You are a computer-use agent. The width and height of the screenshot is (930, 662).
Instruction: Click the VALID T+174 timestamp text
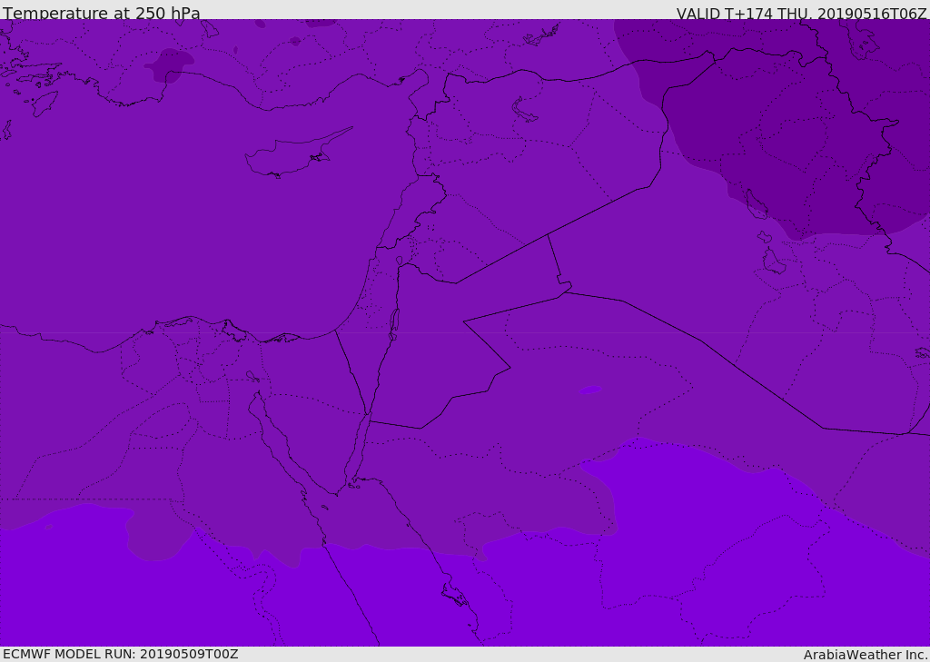[801, 13]
